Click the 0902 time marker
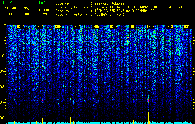 pyautogui.click(x=39, y=27)
